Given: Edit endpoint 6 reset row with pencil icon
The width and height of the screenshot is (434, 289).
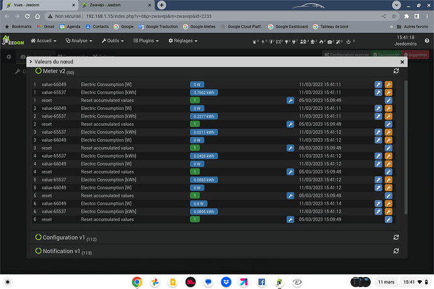Looking at the screenshot, I should 389,220.
